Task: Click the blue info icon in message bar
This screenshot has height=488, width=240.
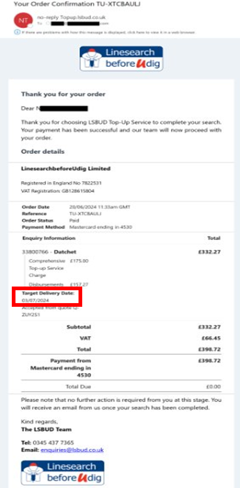Action: coord(17,32)
